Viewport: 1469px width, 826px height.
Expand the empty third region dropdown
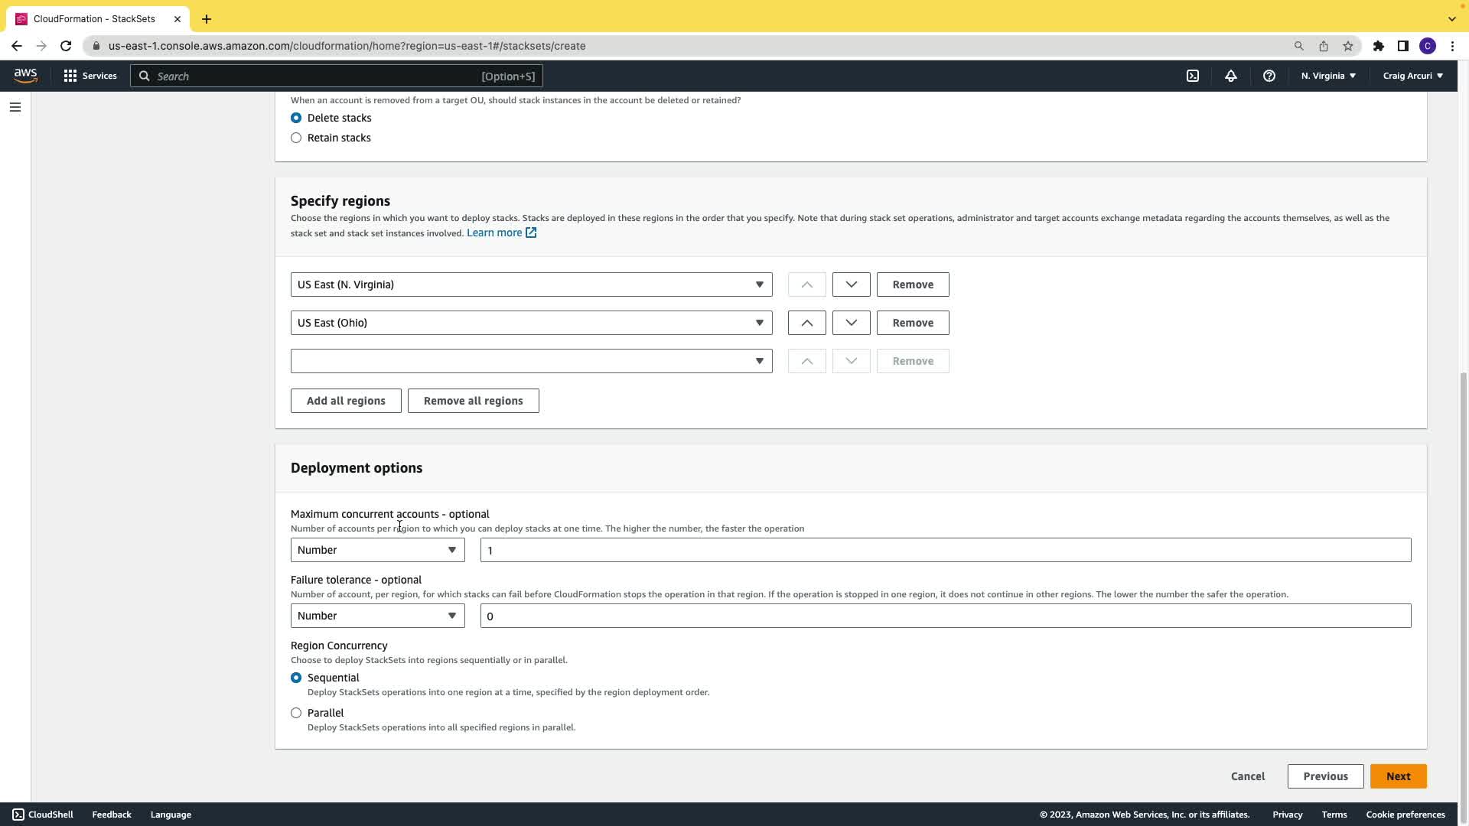click(531, 361)
